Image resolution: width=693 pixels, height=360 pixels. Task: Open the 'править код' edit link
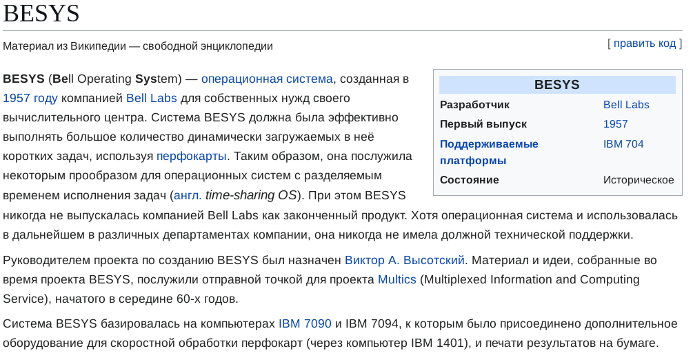click(645, 43)
